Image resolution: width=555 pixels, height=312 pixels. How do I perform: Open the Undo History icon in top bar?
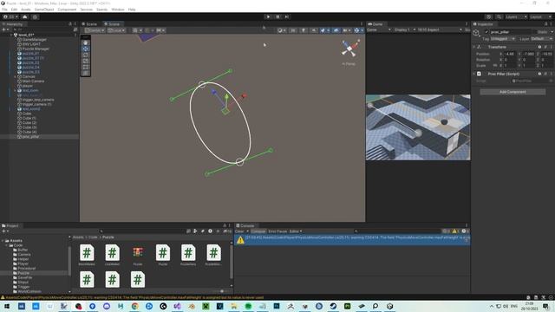[x=489, y=16]
